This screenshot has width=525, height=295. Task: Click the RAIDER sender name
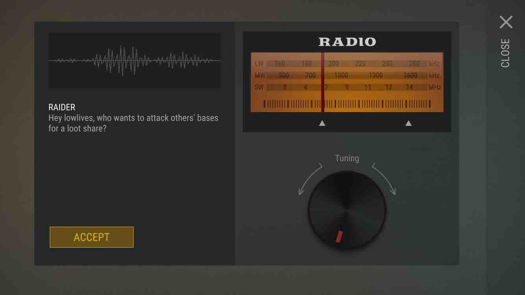62,107
